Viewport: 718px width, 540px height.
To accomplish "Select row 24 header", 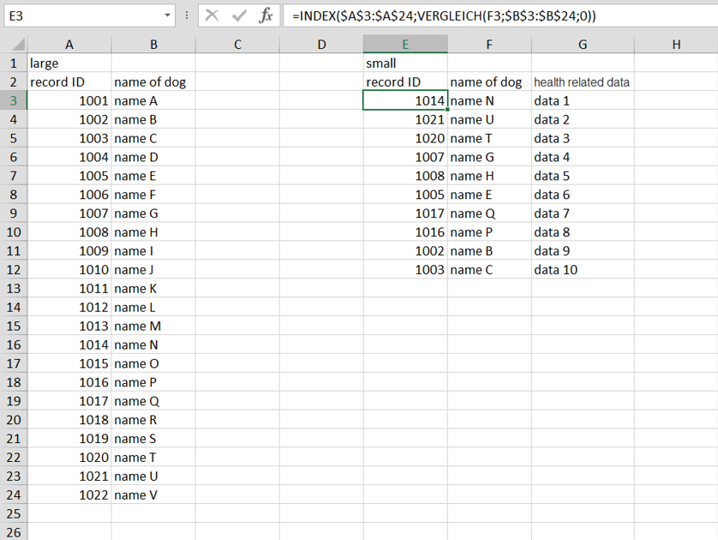I will (x=13, y=495).
